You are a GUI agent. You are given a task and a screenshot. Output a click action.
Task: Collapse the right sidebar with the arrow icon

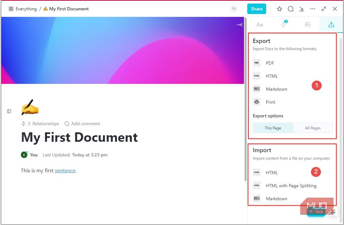(x=239, y=24)
